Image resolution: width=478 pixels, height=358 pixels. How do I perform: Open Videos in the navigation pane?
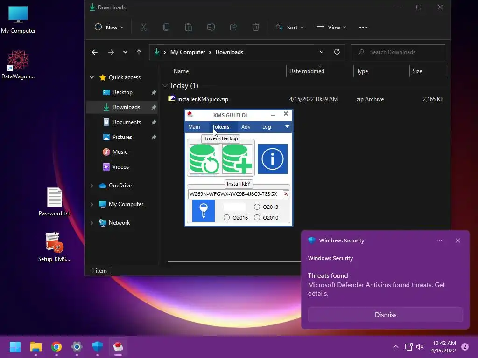pos(122,167)
